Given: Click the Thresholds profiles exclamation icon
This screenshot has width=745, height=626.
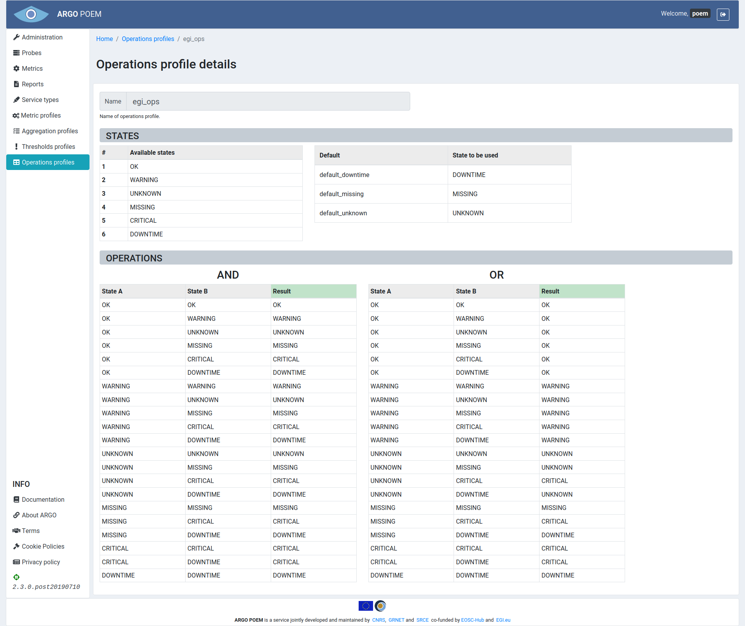Looking at the screenshot, I should pyautogui.click(x=16, y=147).
